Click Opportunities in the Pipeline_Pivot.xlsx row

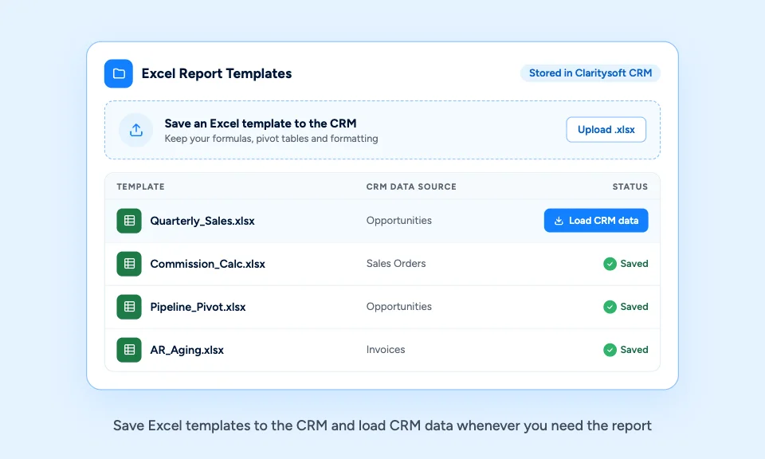pyautogui.click(x=398, y=306)
